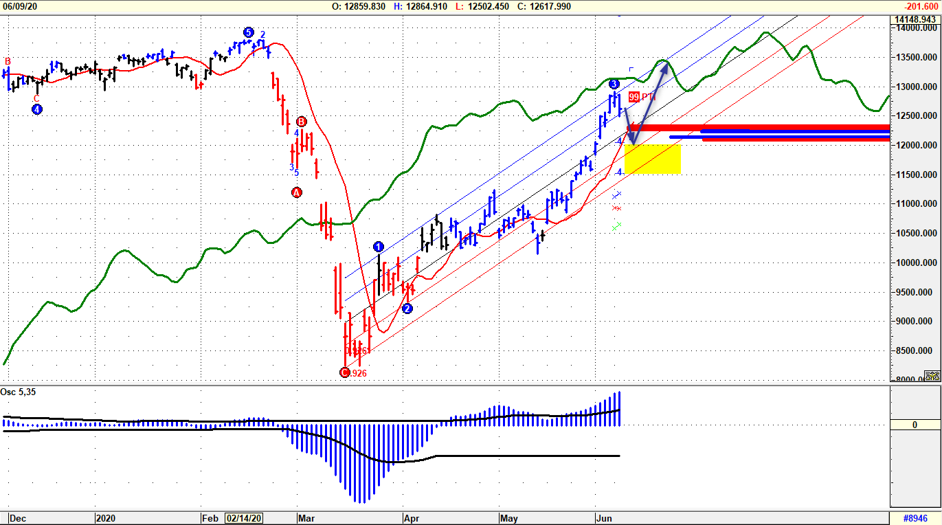Select the blue circled wave 3 marker
This screenshot has width=942, height=525.
coord(614,84)
